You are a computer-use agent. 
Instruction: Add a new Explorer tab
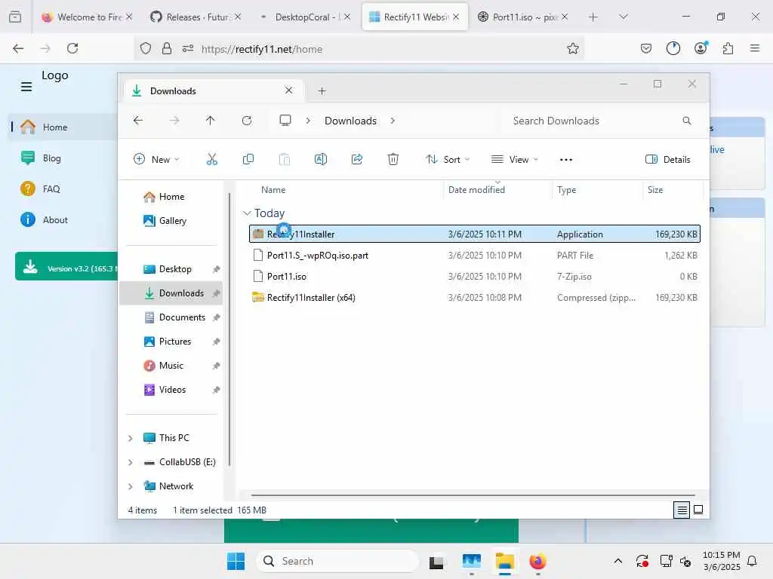point(322,91)
